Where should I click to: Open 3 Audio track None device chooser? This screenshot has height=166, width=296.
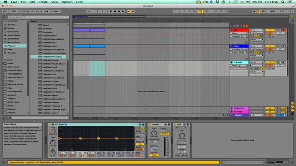[239, 65]
